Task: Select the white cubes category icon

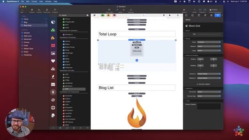Action: click(53, 69)
